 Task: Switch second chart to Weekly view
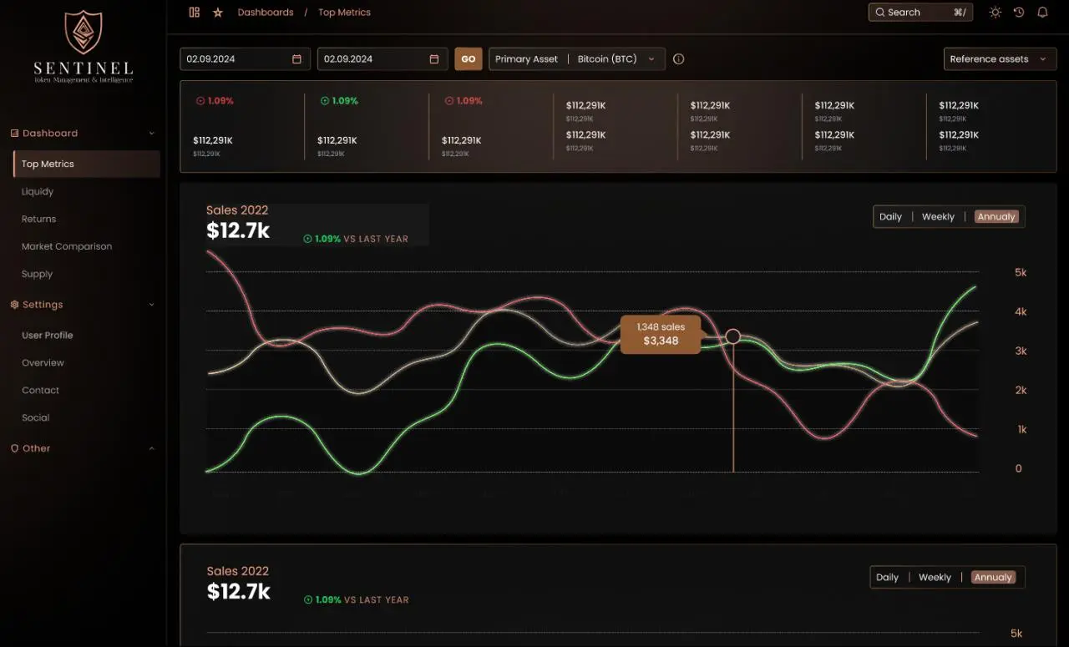(935, 578)
